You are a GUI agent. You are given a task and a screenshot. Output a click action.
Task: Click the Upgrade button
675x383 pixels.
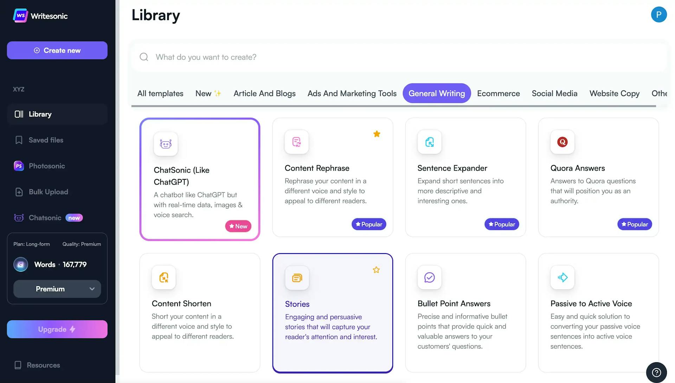pyautogui.click(x=57, y=329)
